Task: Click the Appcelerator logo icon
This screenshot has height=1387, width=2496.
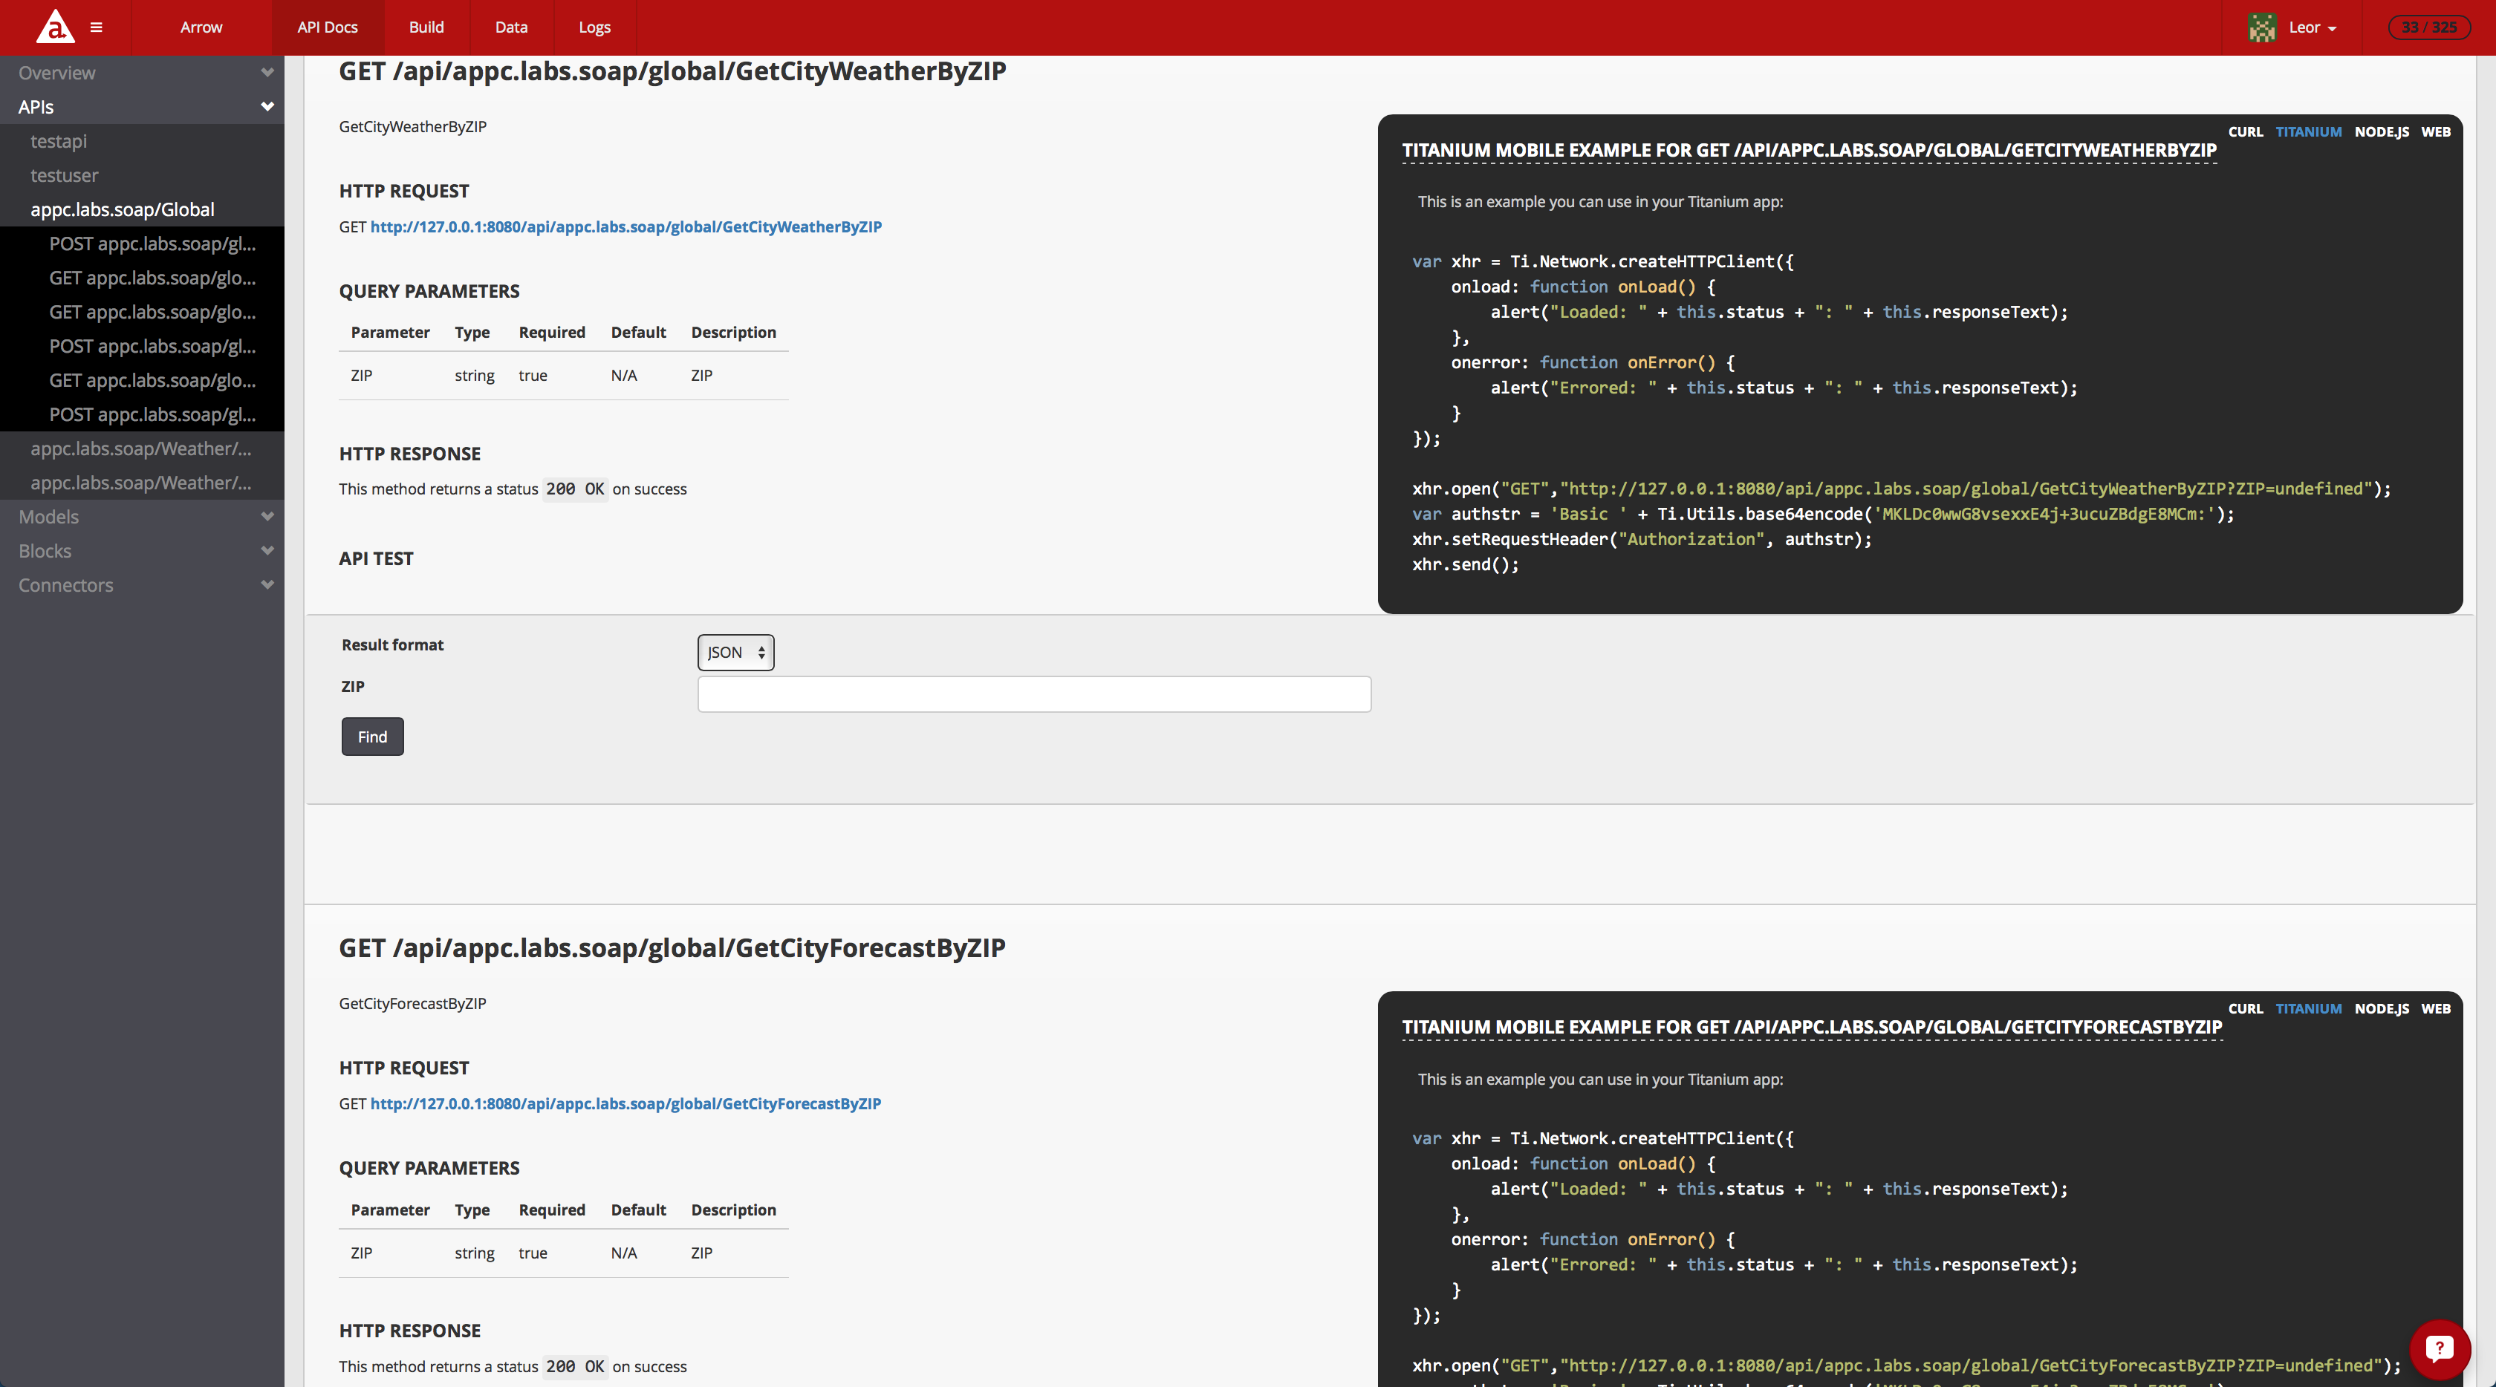Action: point(55,27)
